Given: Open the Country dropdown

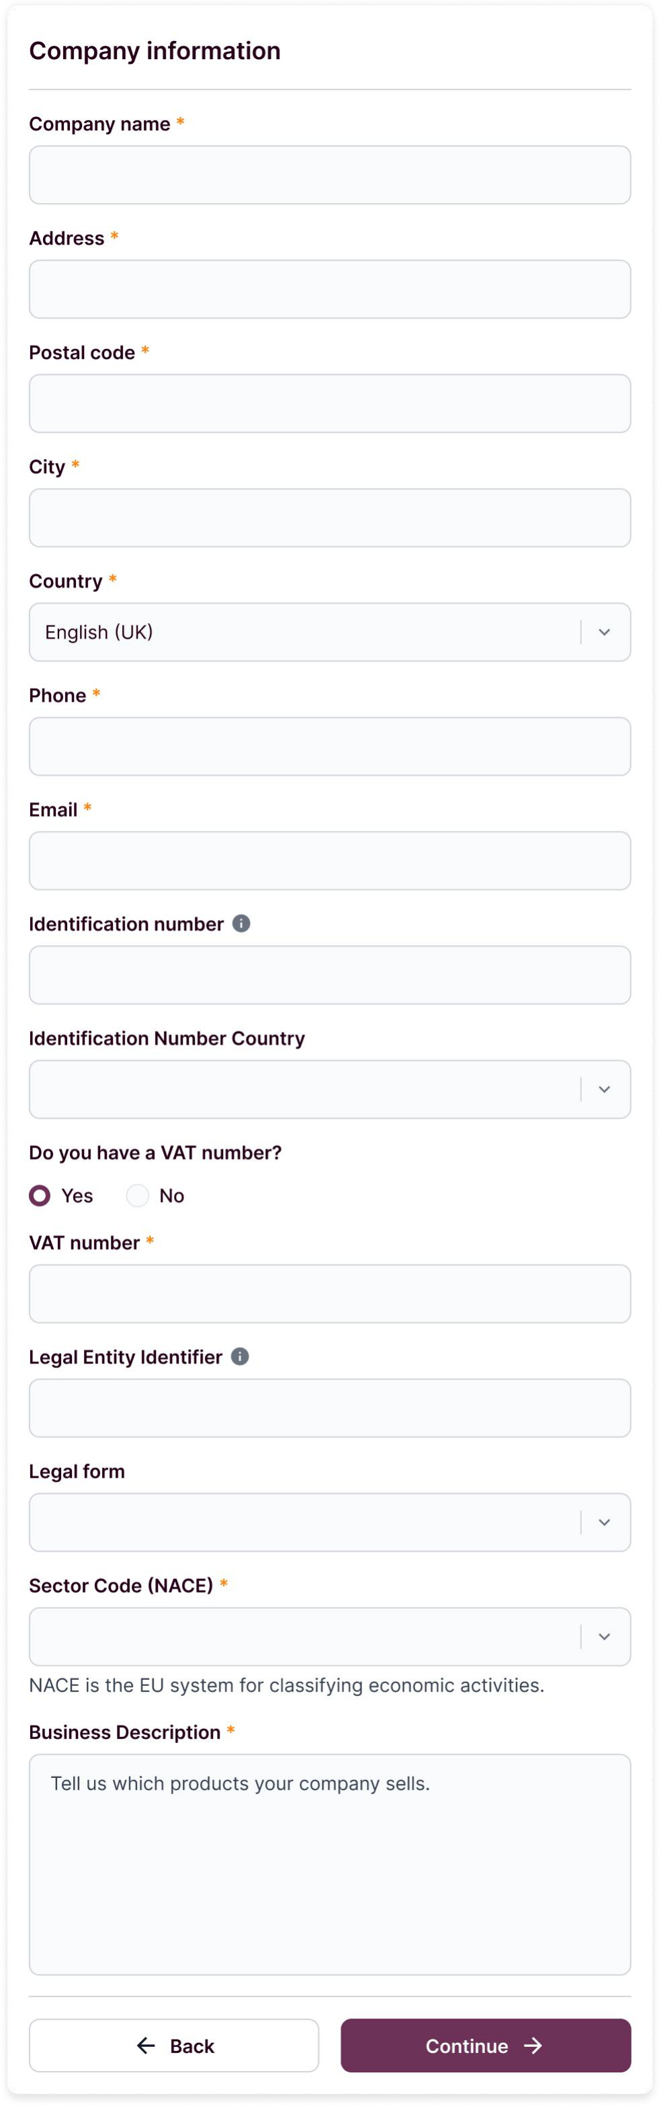Looking at the screenshot, I should 329,632.
